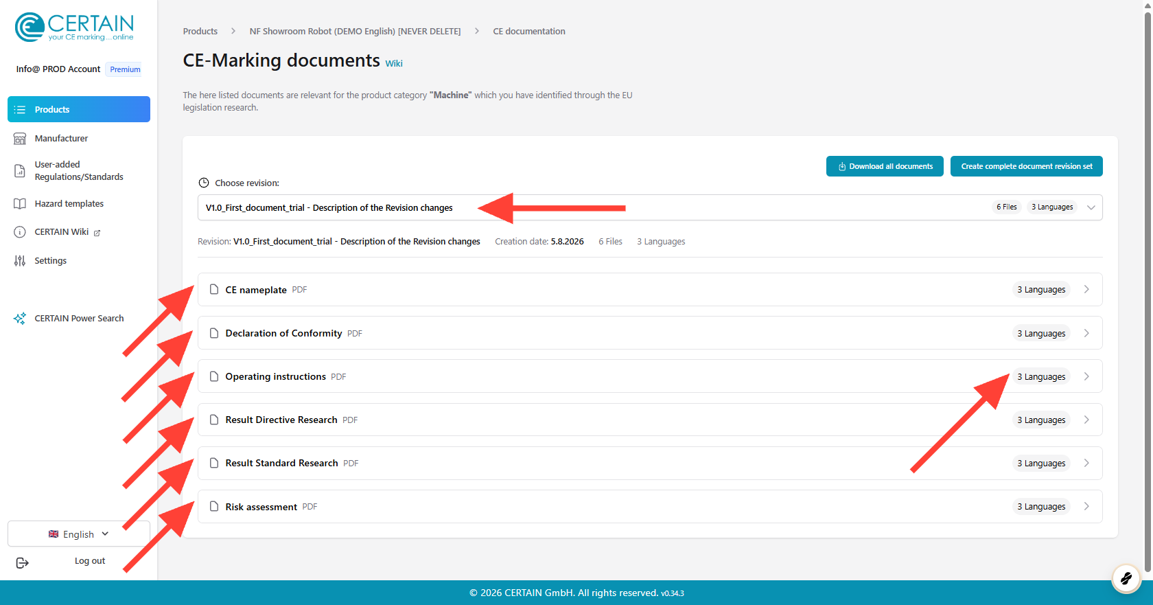Click the Result Directive Research title
1153x605 pixels.
pyautogui.click(x=281, y=420)
